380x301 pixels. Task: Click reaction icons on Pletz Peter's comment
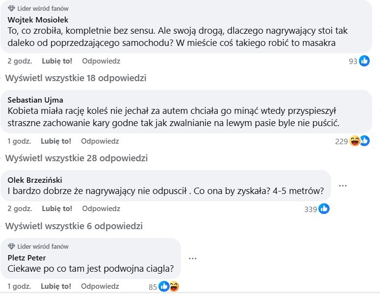[169, 286]
